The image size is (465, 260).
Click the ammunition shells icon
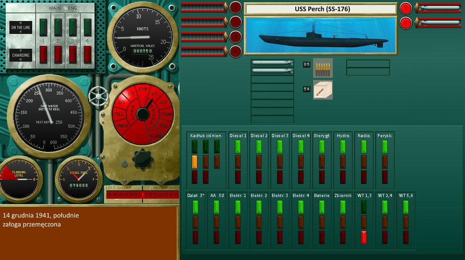pos(323,67)
